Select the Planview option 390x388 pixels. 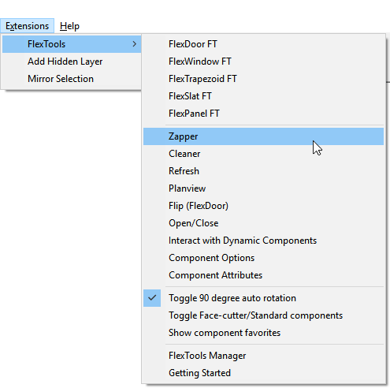[263, 188]
